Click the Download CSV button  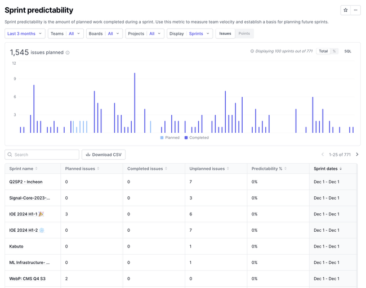(x=104, y=155)
